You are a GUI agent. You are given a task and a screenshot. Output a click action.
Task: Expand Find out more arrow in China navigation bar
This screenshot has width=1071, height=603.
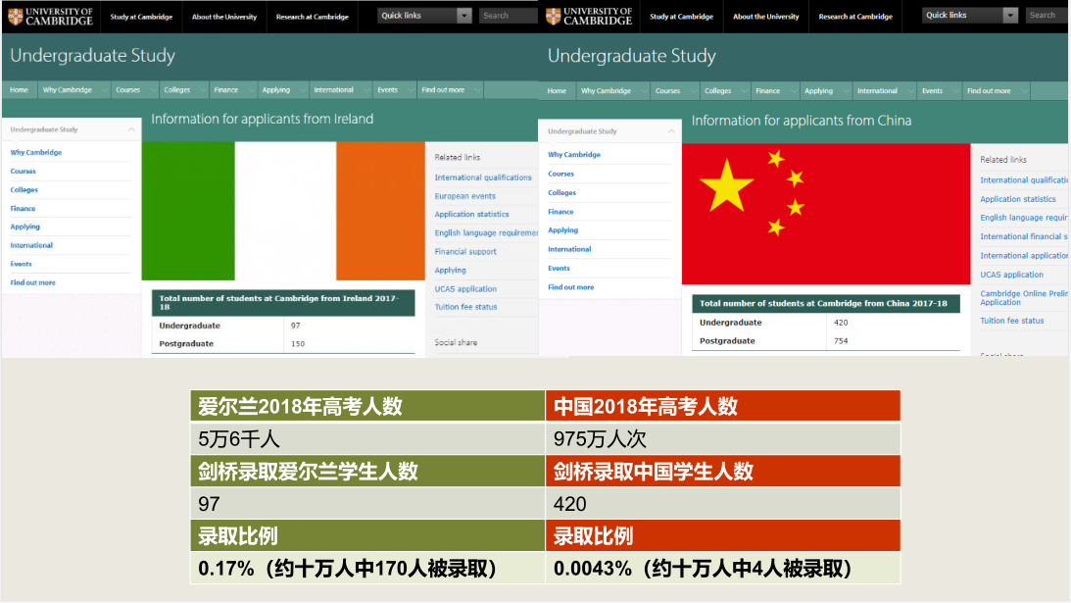point(1024,90)
